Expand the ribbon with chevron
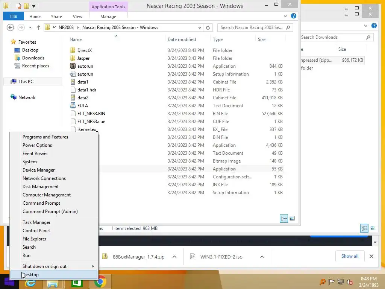The height and width of the screenshot is (289, 385). pyautogui.click(x=285, y=16)
